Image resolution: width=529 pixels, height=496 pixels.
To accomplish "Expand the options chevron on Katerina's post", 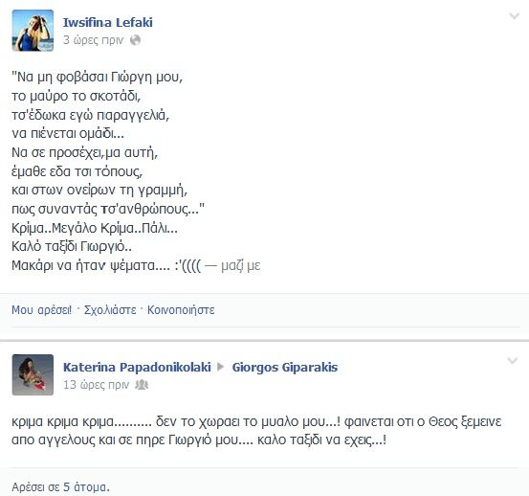I will tap(513, 361).
